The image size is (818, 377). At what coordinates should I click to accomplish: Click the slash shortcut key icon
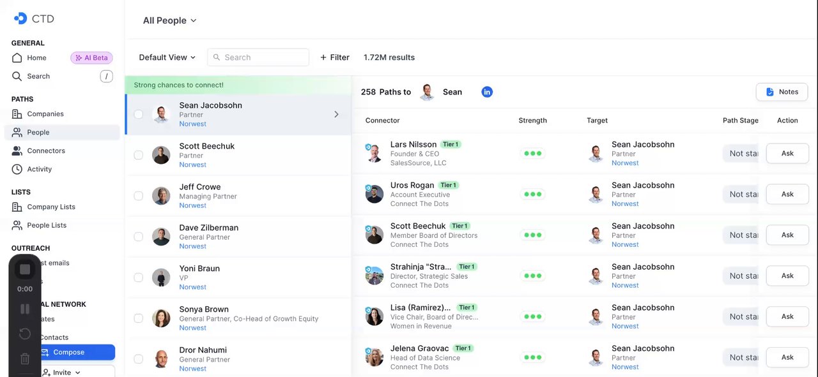(106, 77)
